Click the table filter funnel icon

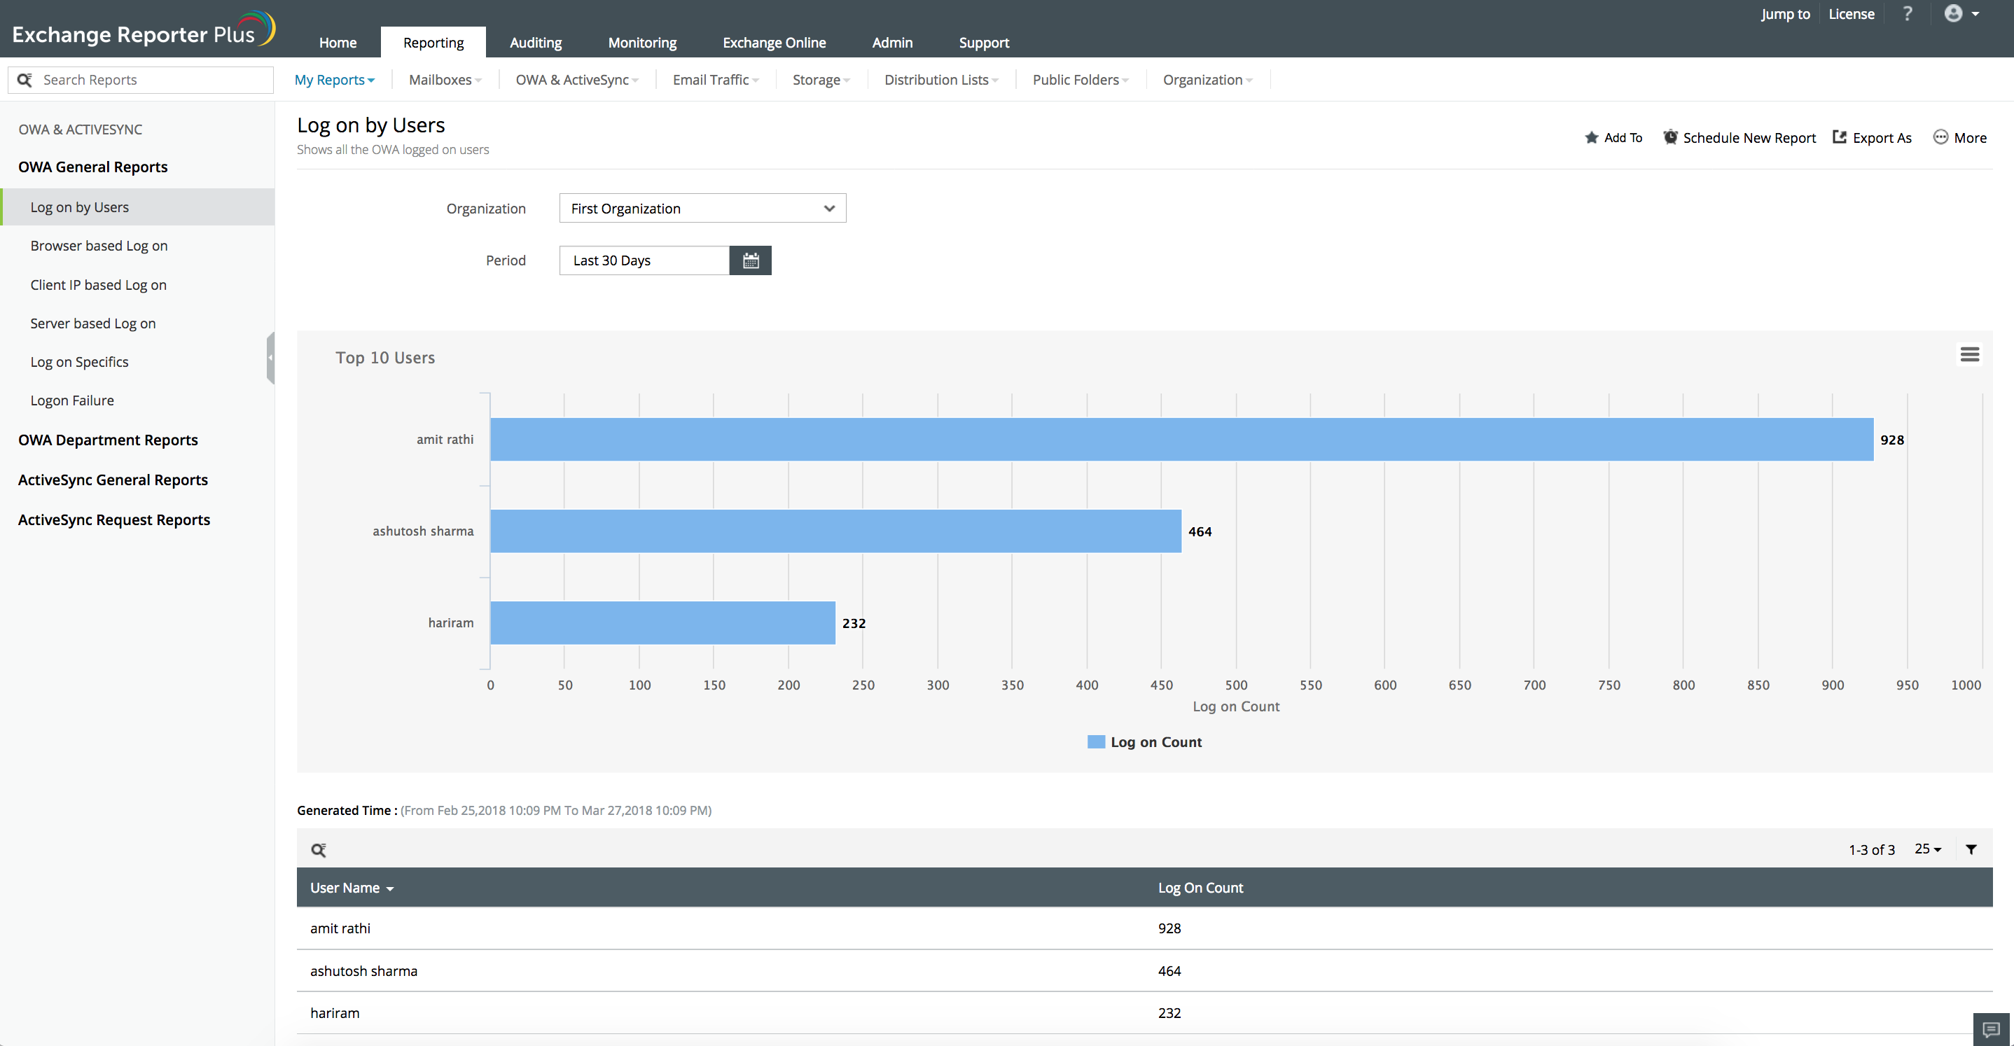click(1971, 849)
